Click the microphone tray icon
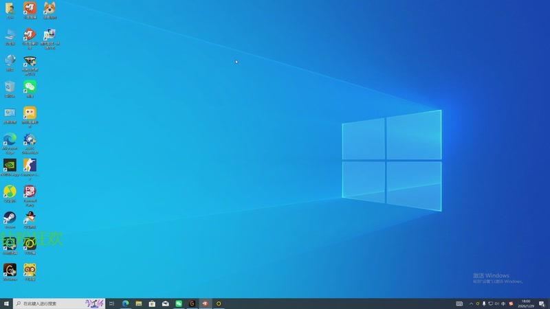550x309 pixels. [484, 304]
